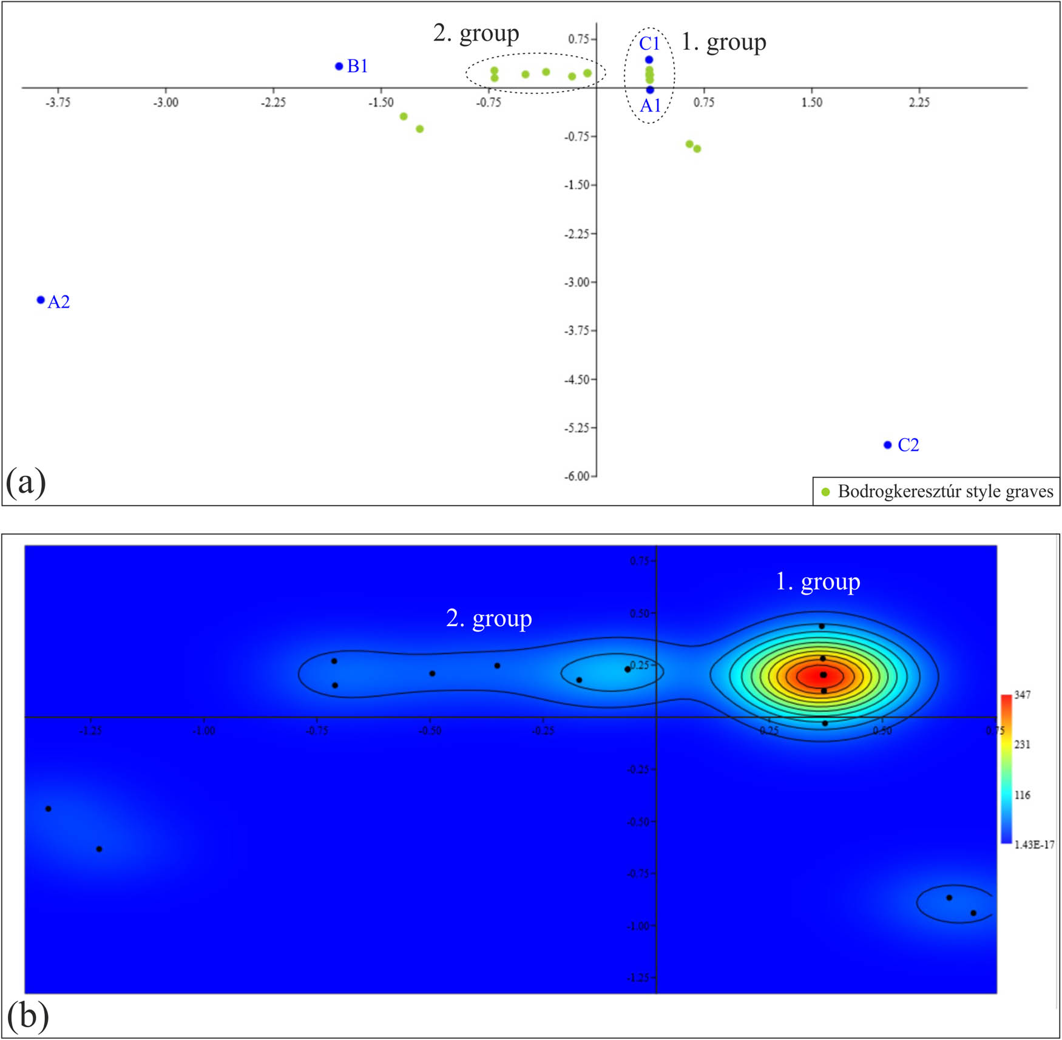Click the (b) panel label
Screen dimensions: 1062x1040
tap(27, 1015)
